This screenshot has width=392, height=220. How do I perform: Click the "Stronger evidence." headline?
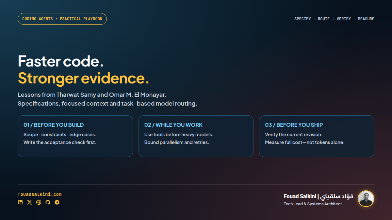pyautogui.click(x=83, y=78)
